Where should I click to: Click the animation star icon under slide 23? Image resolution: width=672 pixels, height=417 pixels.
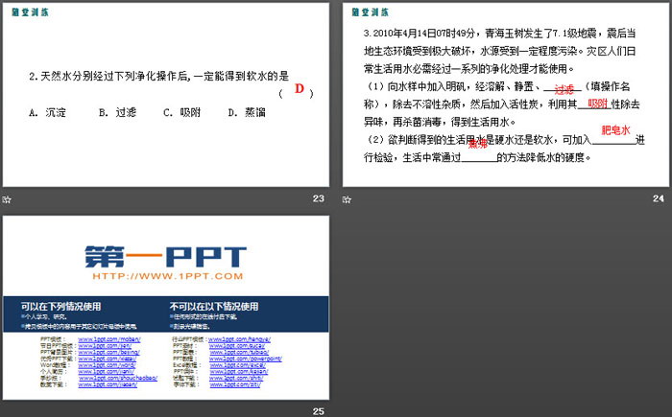8,198
